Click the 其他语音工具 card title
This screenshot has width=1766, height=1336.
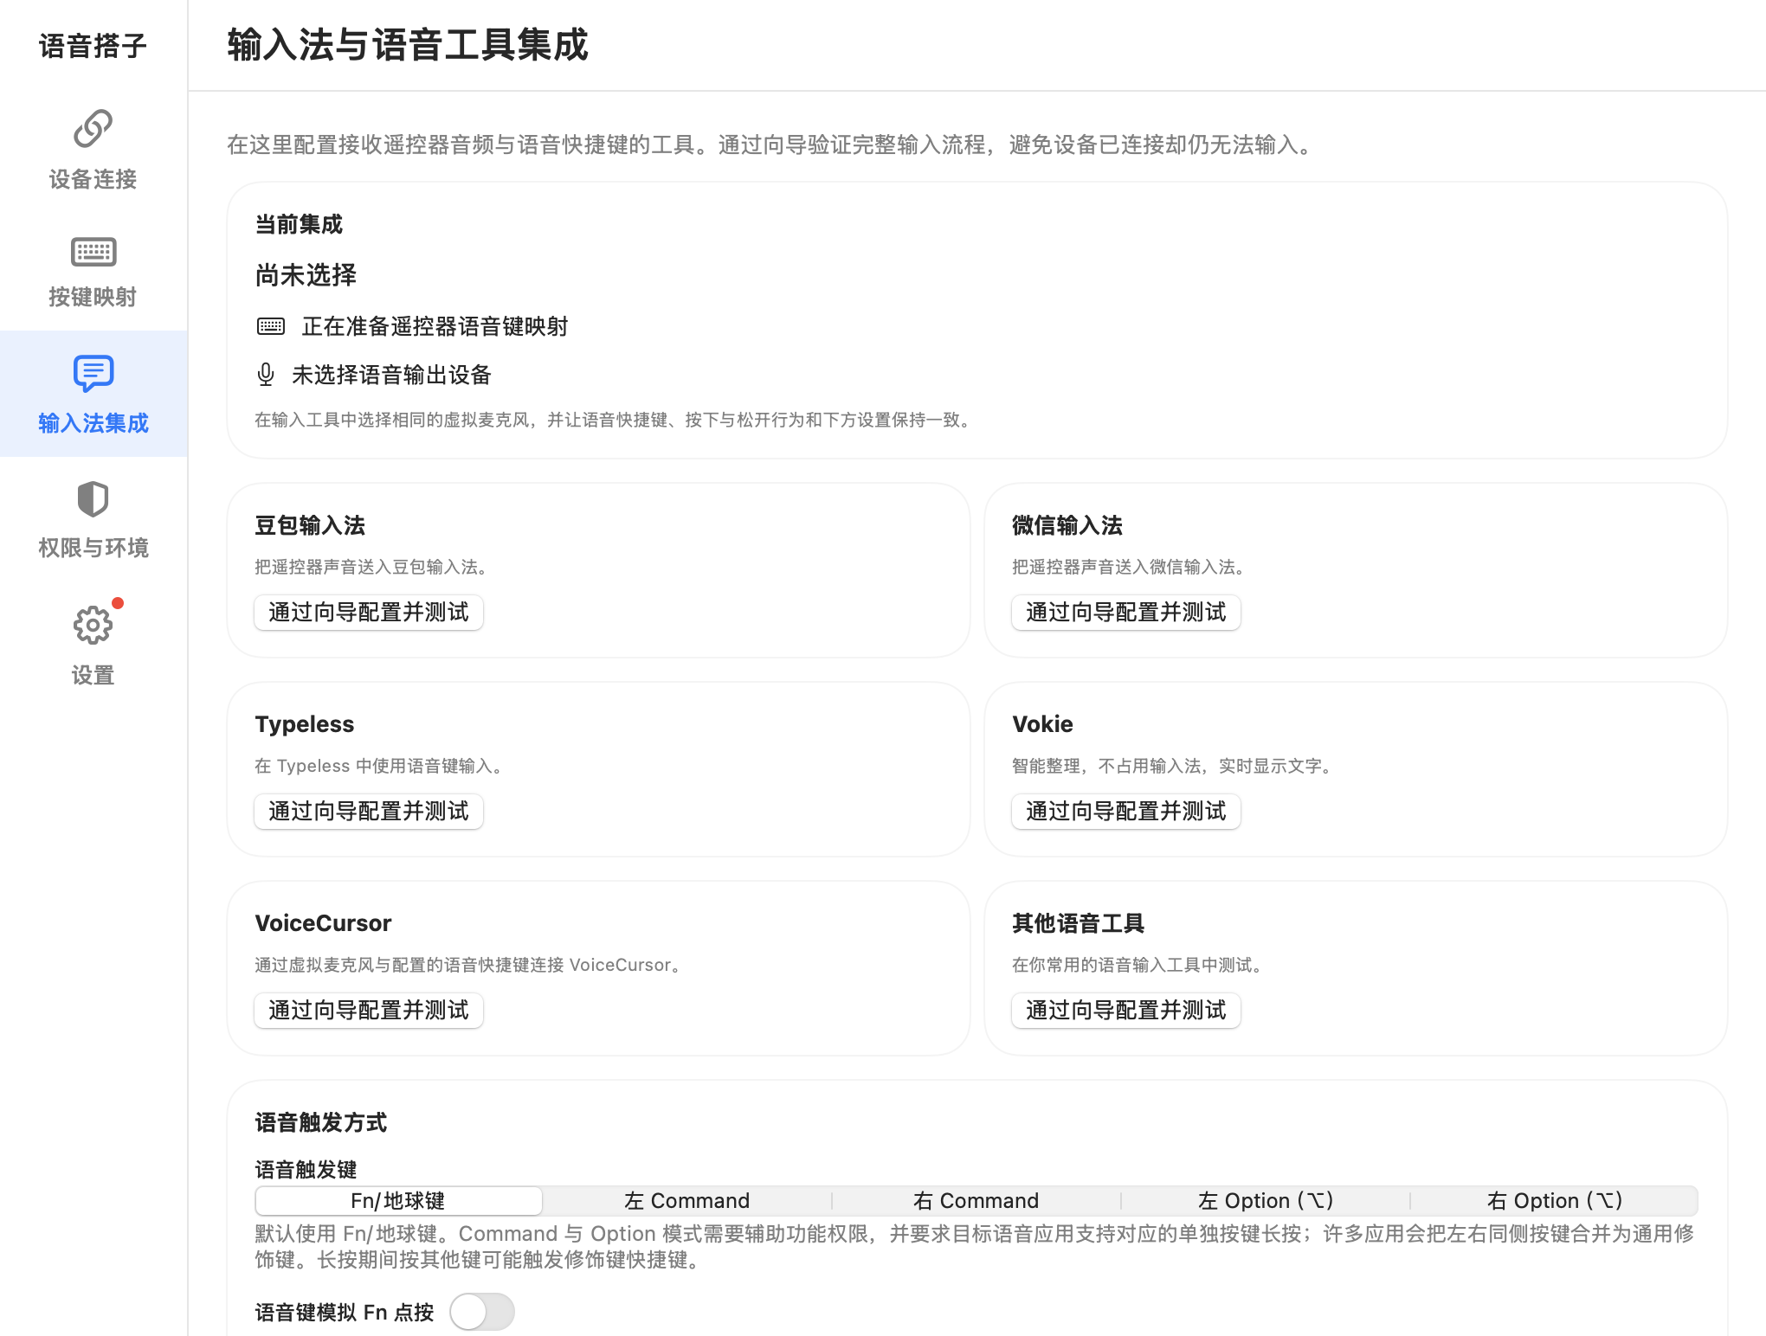[1078, 923]
